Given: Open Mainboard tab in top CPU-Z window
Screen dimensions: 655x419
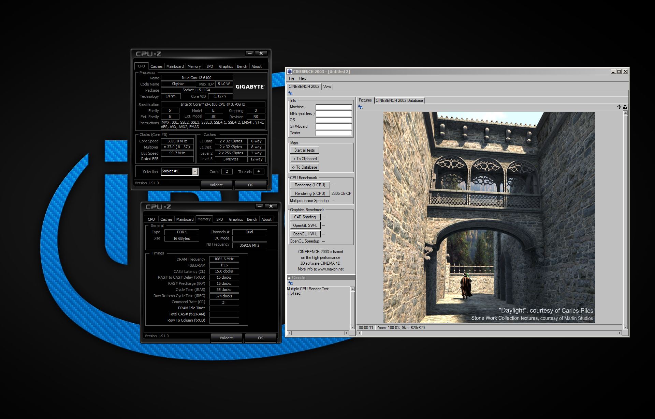Looking at the screenshot, I should point(175,66).
